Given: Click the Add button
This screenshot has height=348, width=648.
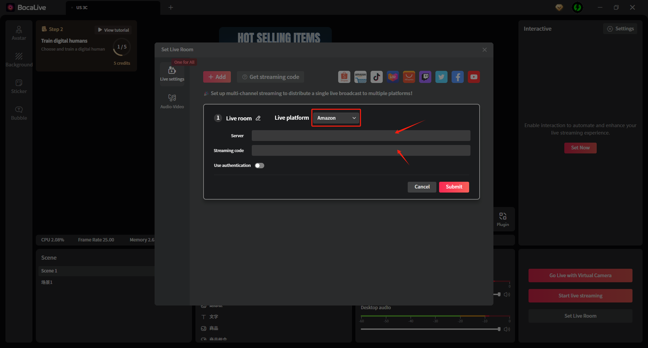Looking at the screenshot, I should click(217, 77).
